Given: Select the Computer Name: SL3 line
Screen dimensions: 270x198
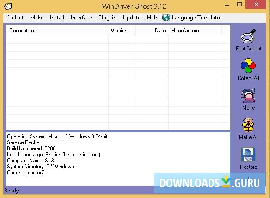Looking at the screenshot, I should coord(31,161).
